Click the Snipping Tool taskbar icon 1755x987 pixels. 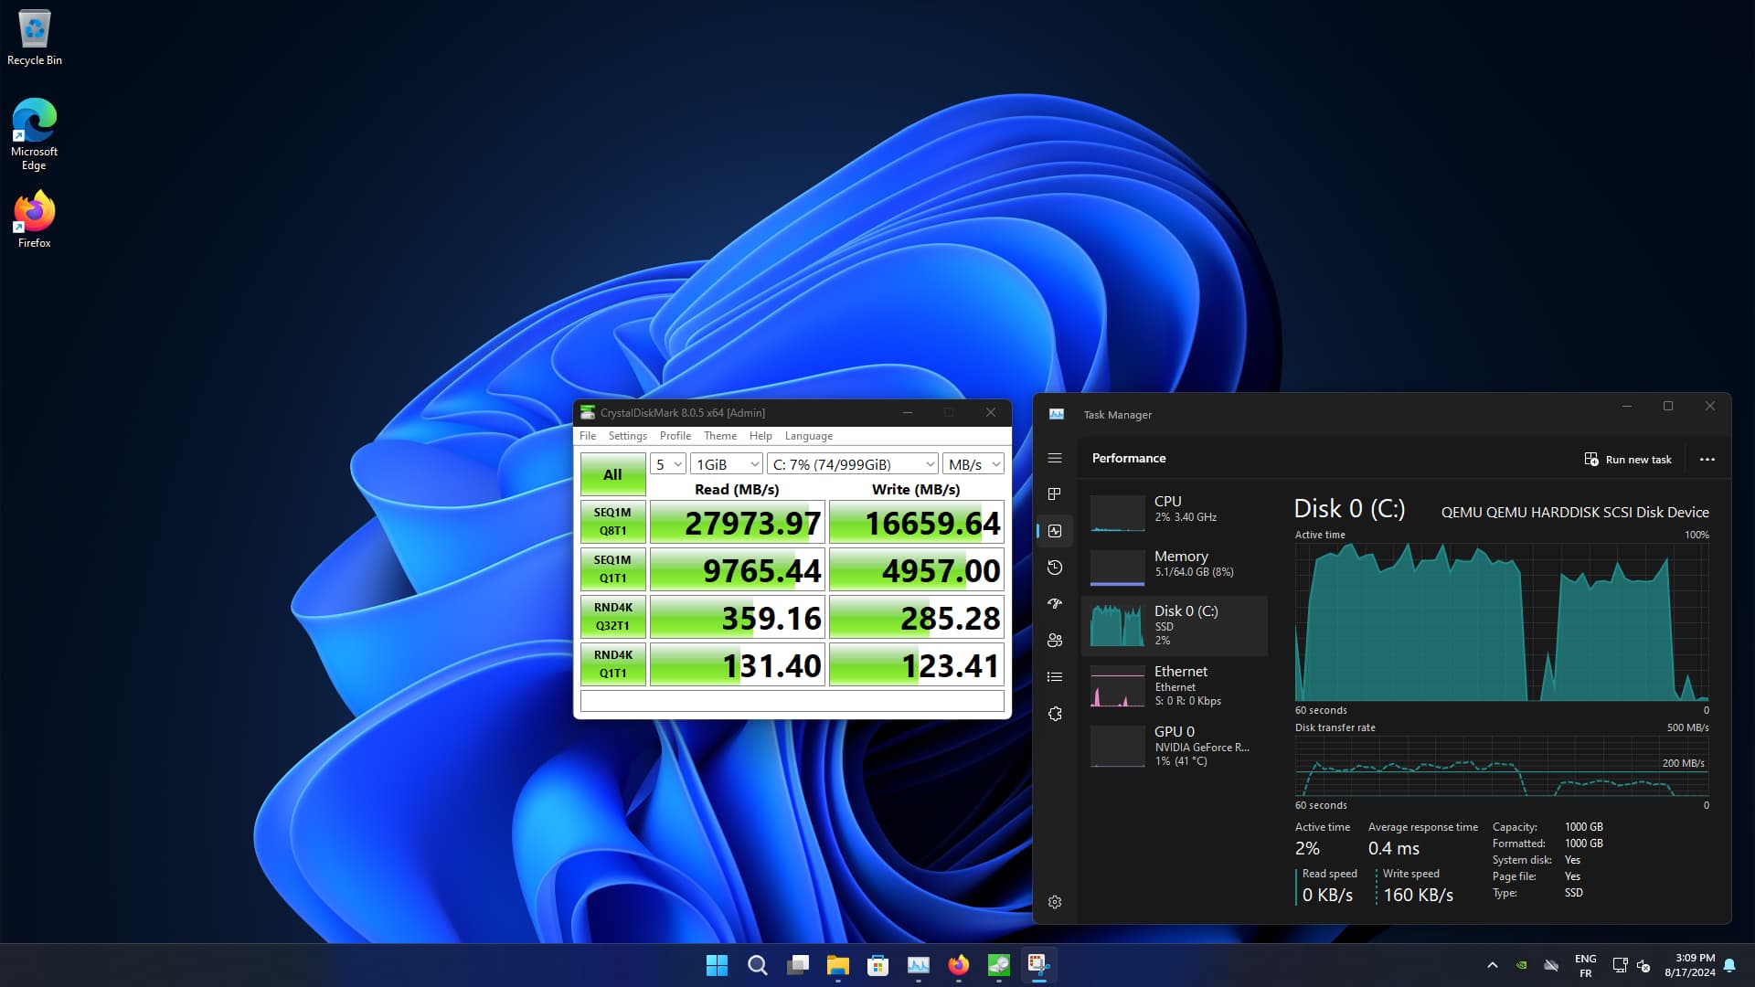point(1039,965)
